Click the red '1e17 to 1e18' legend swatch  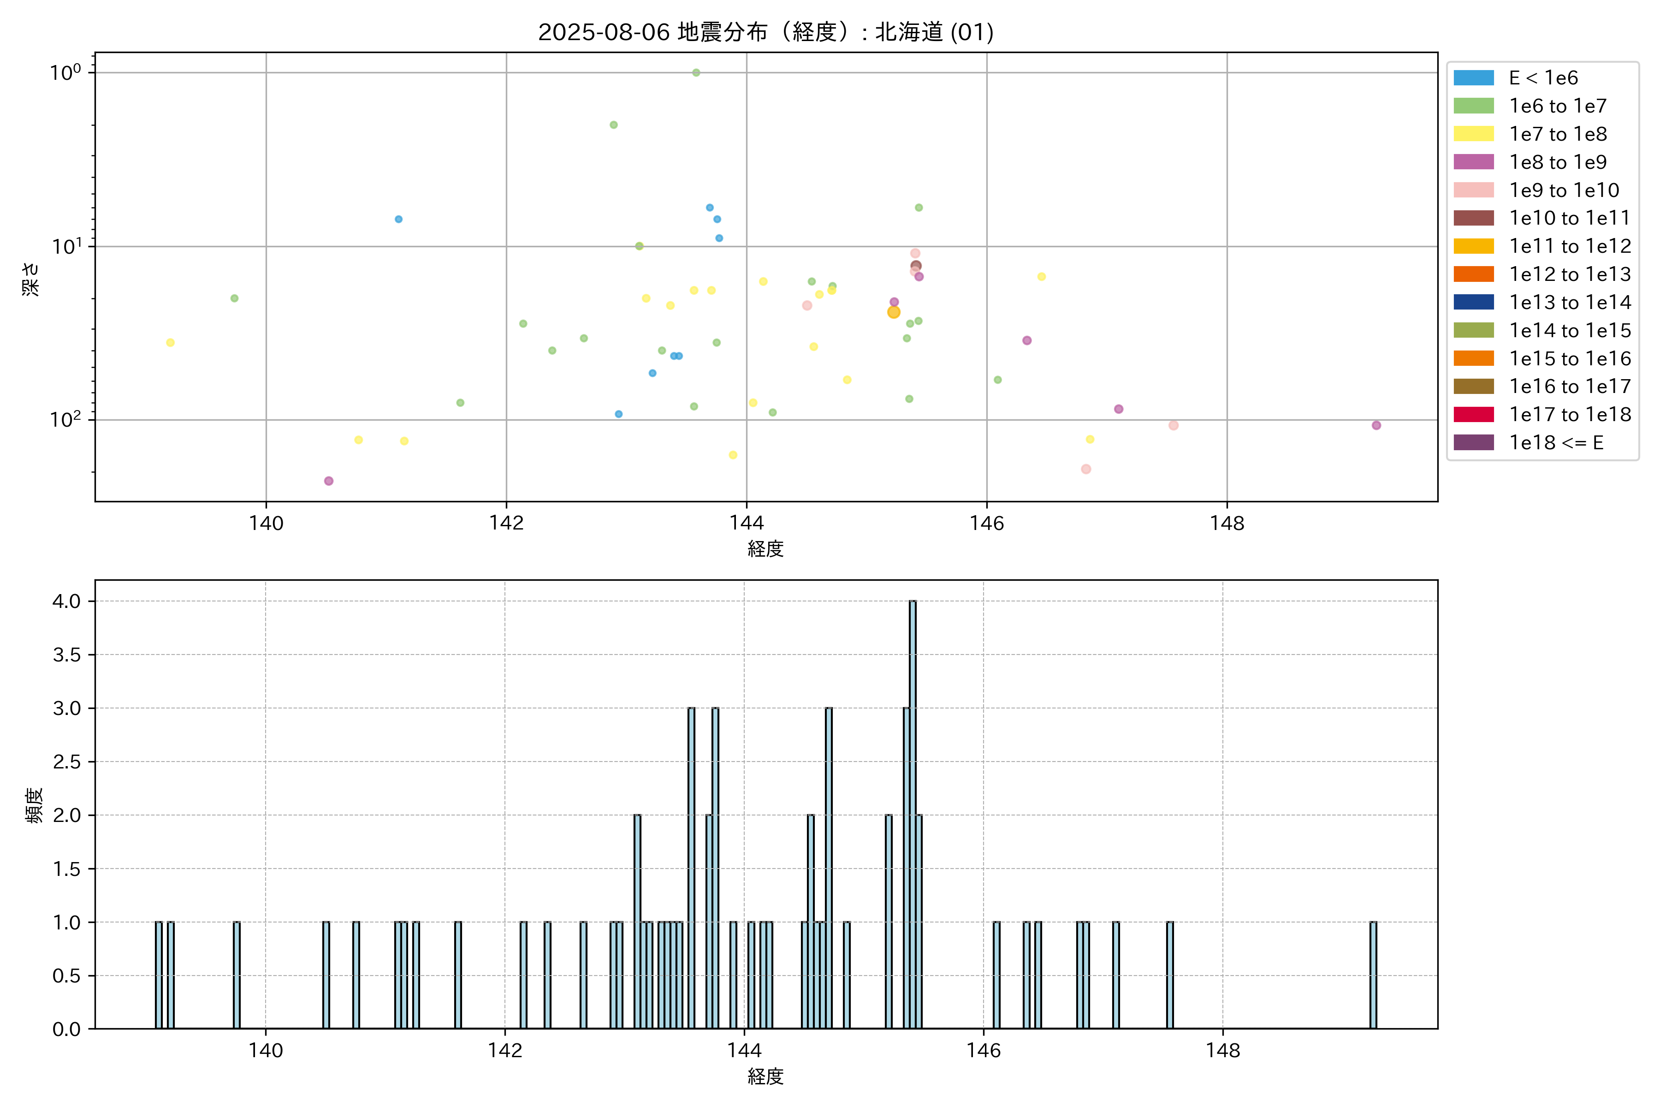(x=1473, y=414)
